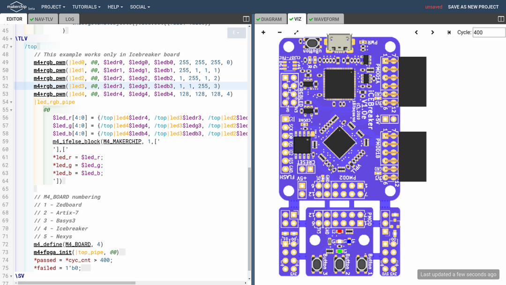Click the upper PMOD1A black connector
Screen dimensions: 506x285
(x=412, y=82)
